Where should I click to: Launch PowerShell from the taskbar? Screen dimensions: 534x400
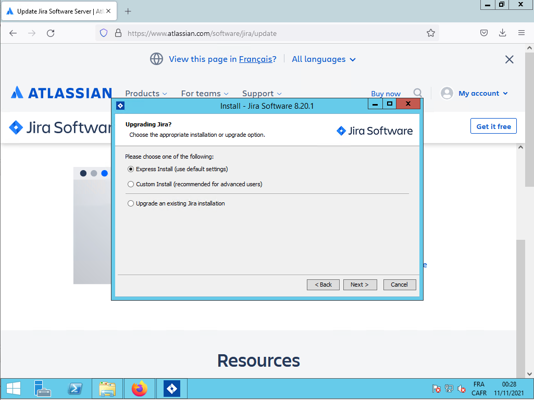[75, 389]
